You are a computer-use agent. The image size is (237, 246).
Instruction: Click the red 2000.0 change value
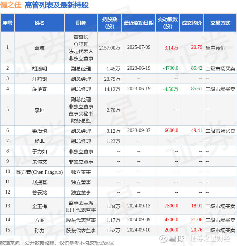(x=171, y=230)
